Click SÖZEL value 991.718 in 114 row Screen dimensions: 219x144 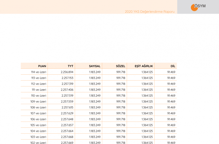[121, 72]
